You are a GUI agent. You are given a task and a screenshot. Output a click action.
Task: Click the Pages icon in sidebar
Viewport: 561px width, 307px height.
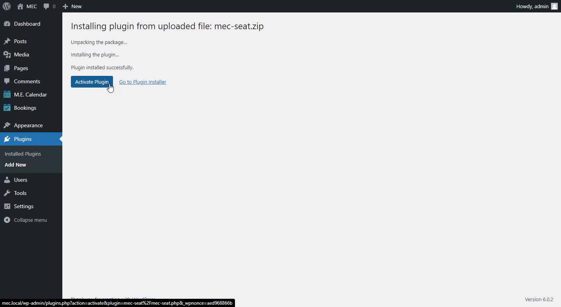pyautogui.click(x=7, y=68)
